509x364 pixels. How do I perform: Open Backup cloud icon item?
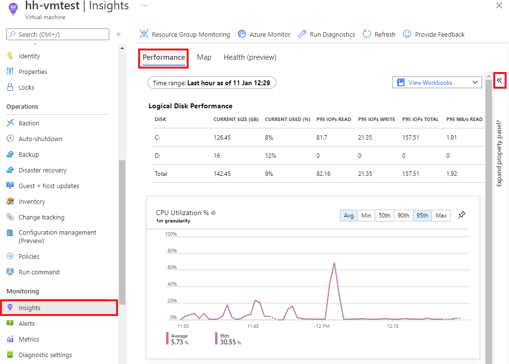10,154
